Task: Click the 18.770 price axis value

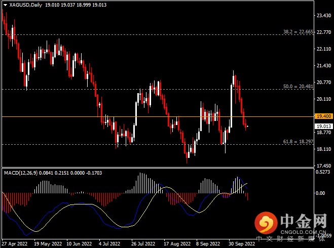Action: pyautogui.click(x=324, y=132)
